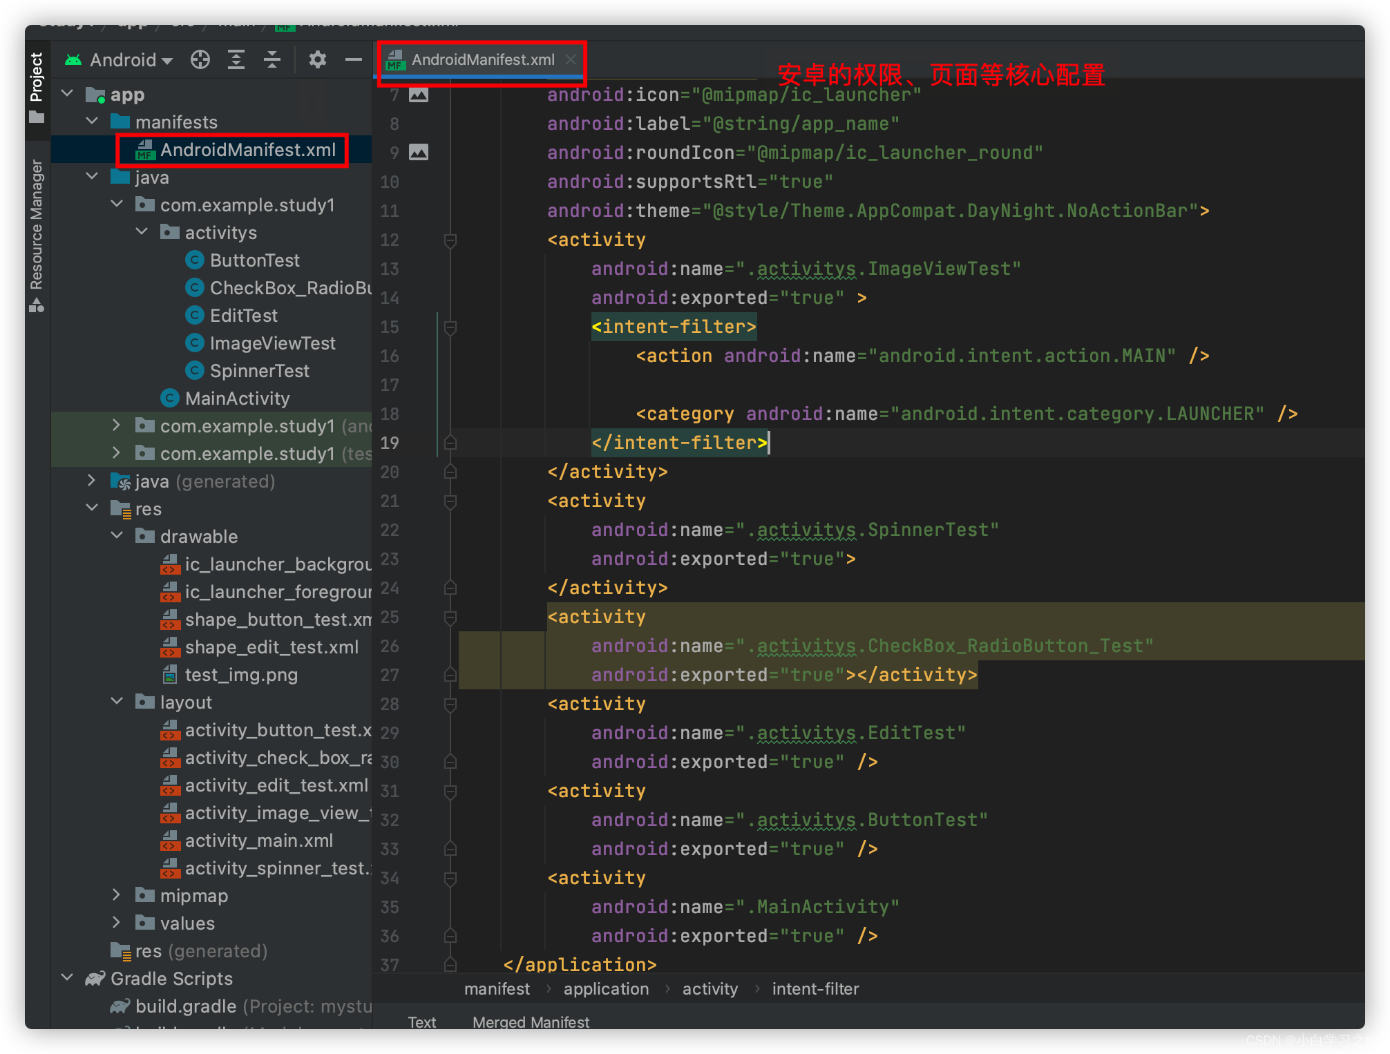
Task: Open the EditTest class
Action: (232, 316)
